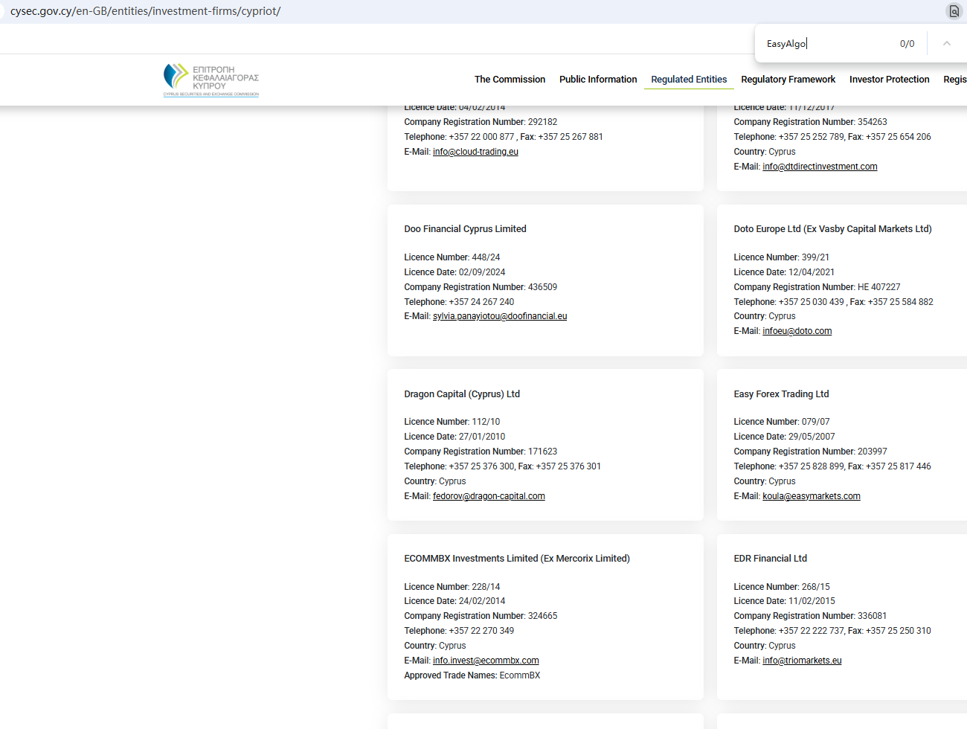Click info.invest@ecommbx.com email link
Screen dimensions: 967x729
pyautogui.click(x=486, y=661)
